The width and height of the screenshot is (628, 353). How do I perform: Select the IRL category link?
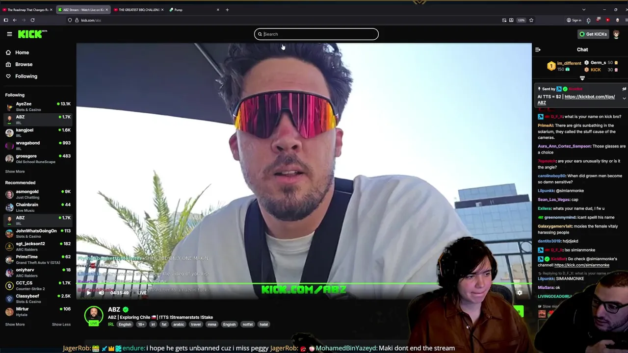click(x=111, y=324)
